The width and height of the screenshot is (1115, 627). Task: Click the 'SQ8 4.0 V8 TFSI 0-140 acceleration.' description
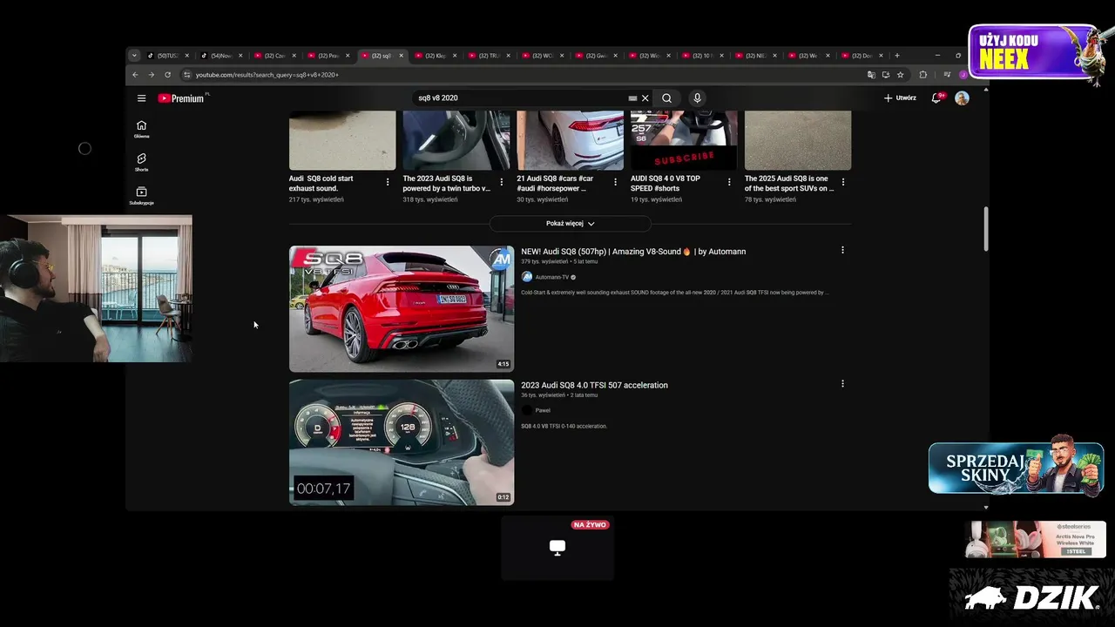(x=564, y=427)
